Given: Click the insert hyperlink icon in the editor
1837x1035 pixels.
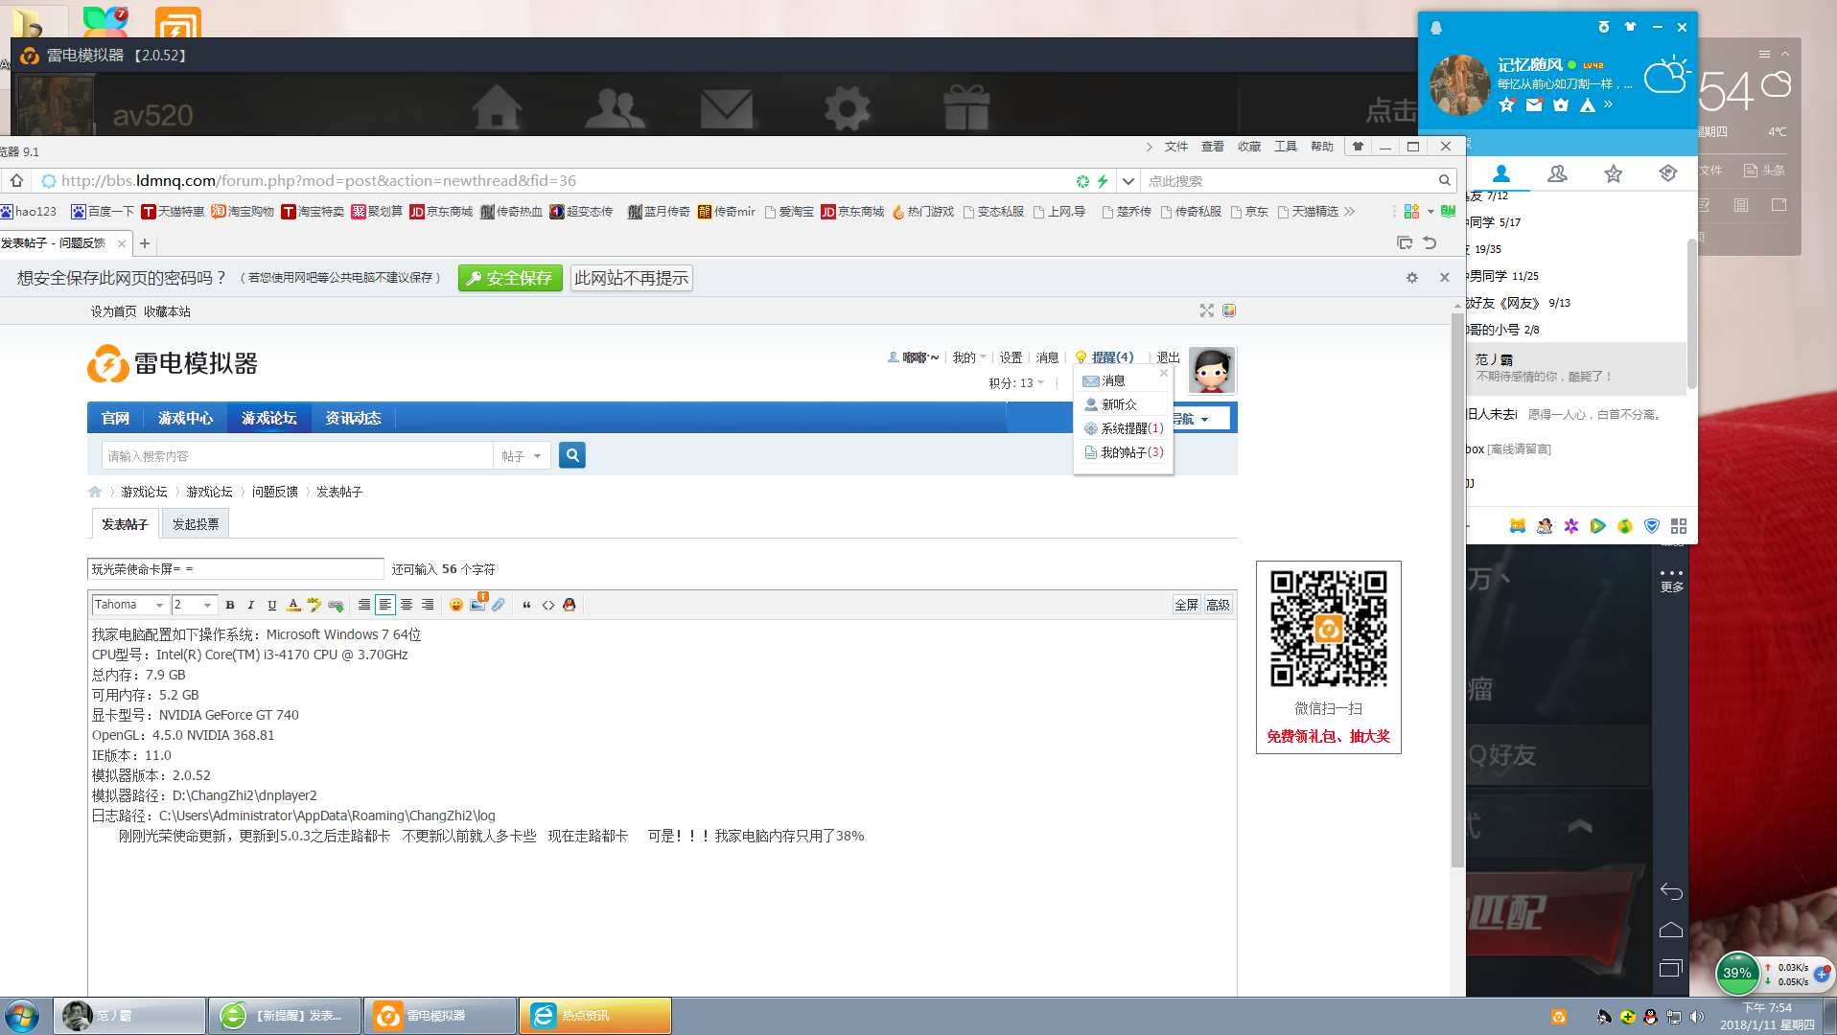Looking at the screenshot, I should 336,605.
